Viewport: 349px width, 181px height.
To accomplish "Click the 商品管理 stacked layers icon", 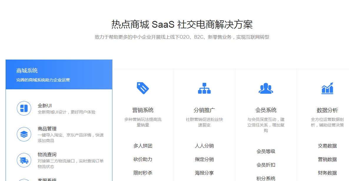I will (x=24, y=134).
